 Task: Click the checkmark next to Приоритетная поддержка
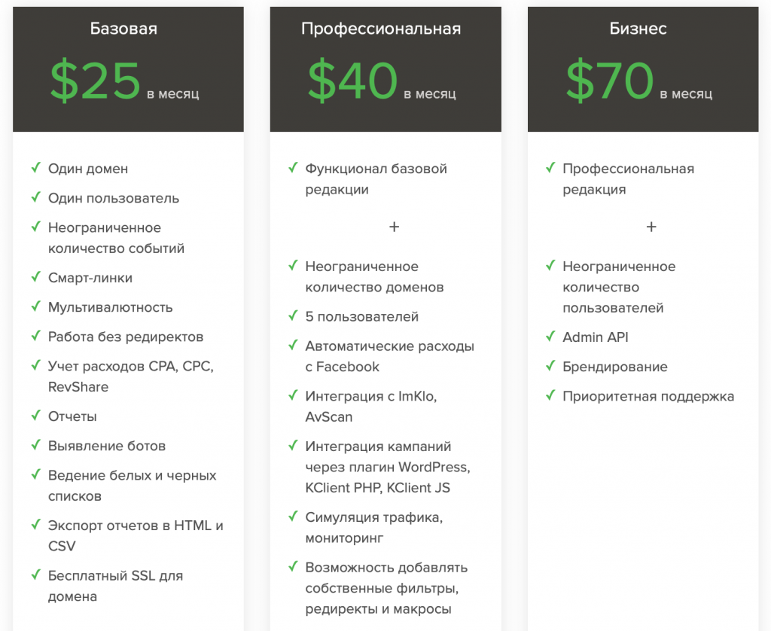[550, 395]
